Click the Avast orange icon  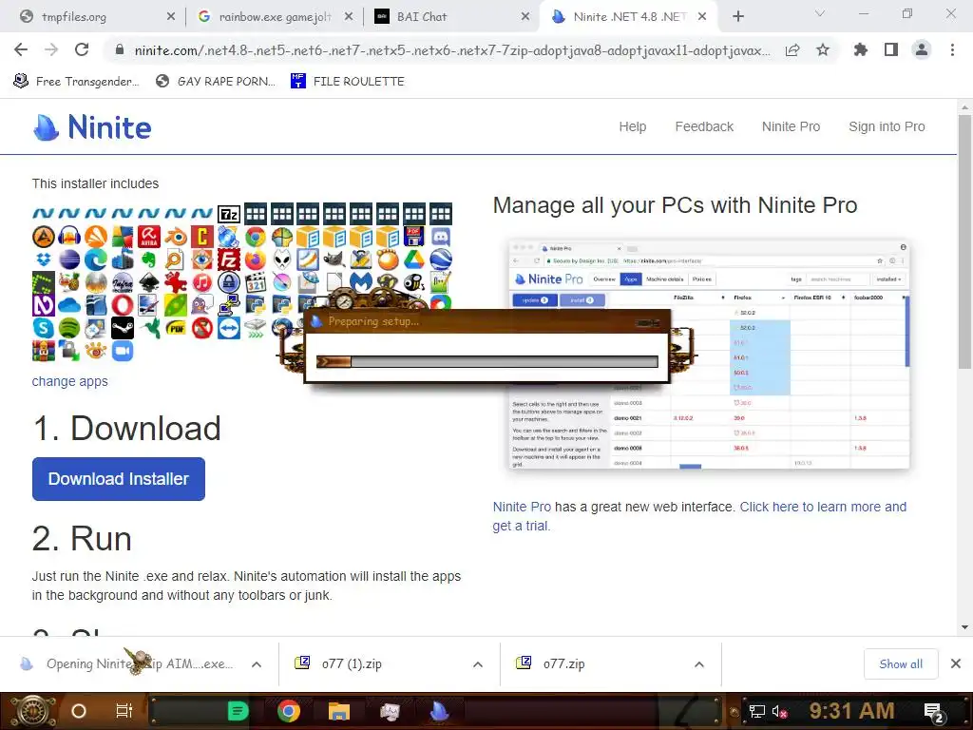click(96, 237)
